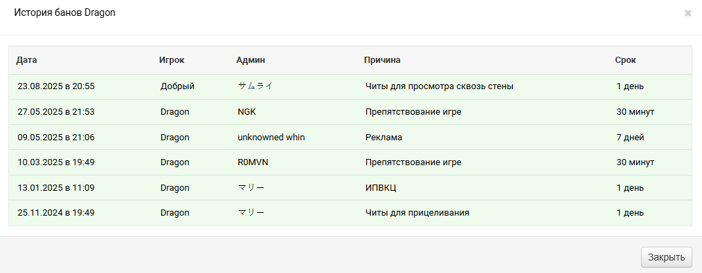
Task: Click Dragon in the 09.05.2025 row
Action: point(174,137)
